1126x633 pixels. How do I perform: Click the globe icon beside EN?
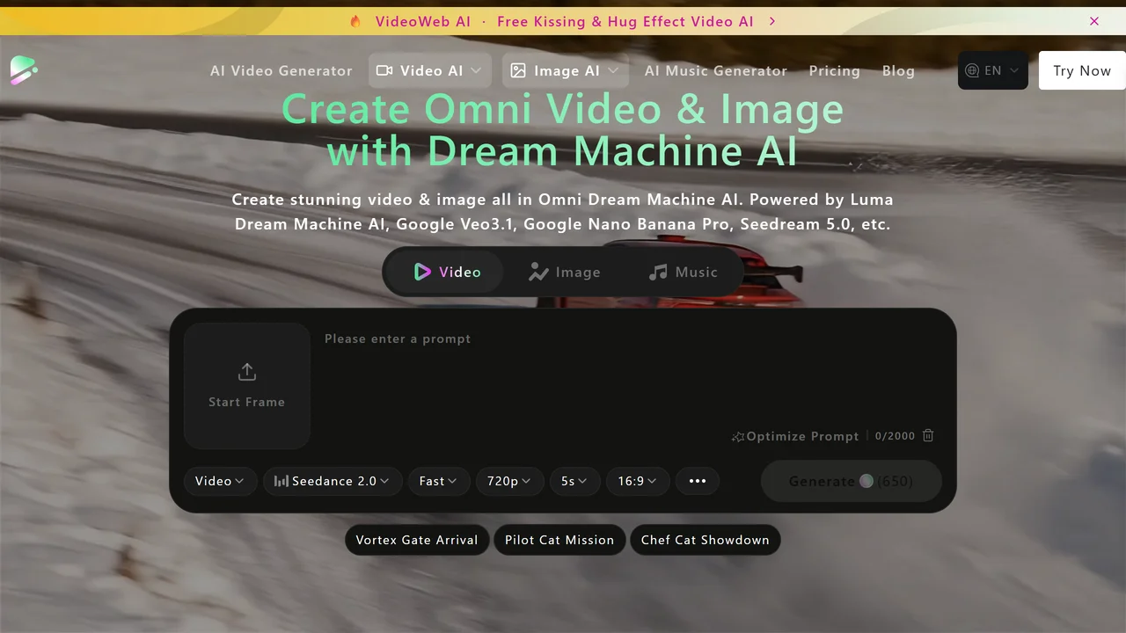coord(972,70)
